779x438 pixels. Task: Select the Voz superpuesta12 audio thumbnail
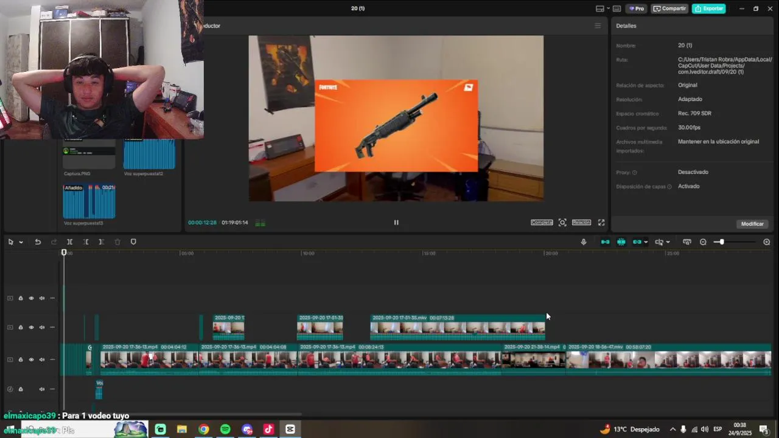(149, 154)
